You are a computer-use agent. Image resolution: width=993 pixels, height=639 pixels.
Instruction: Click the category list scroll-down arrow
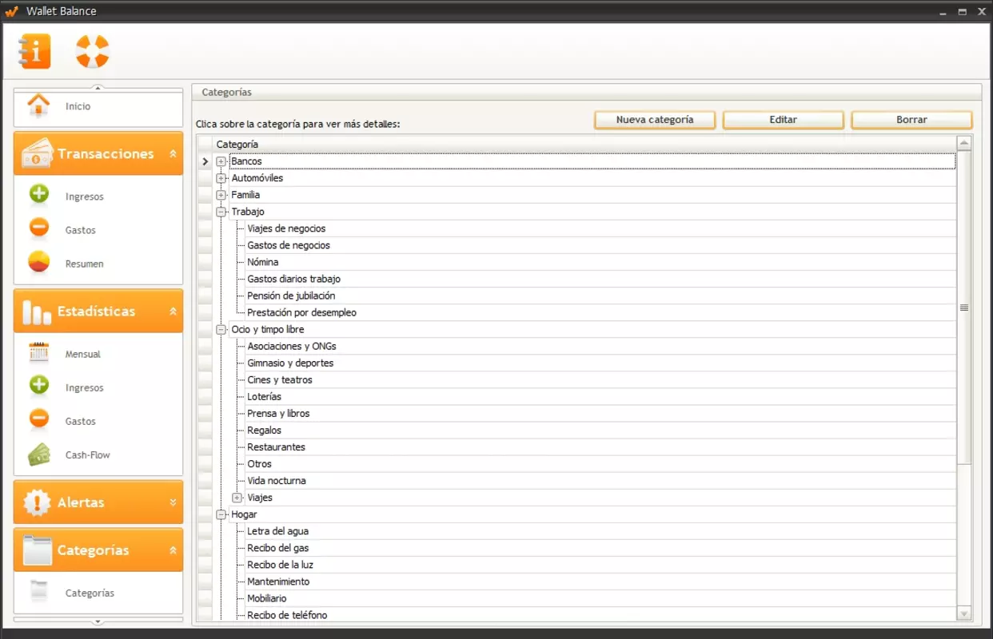[964, 613]
